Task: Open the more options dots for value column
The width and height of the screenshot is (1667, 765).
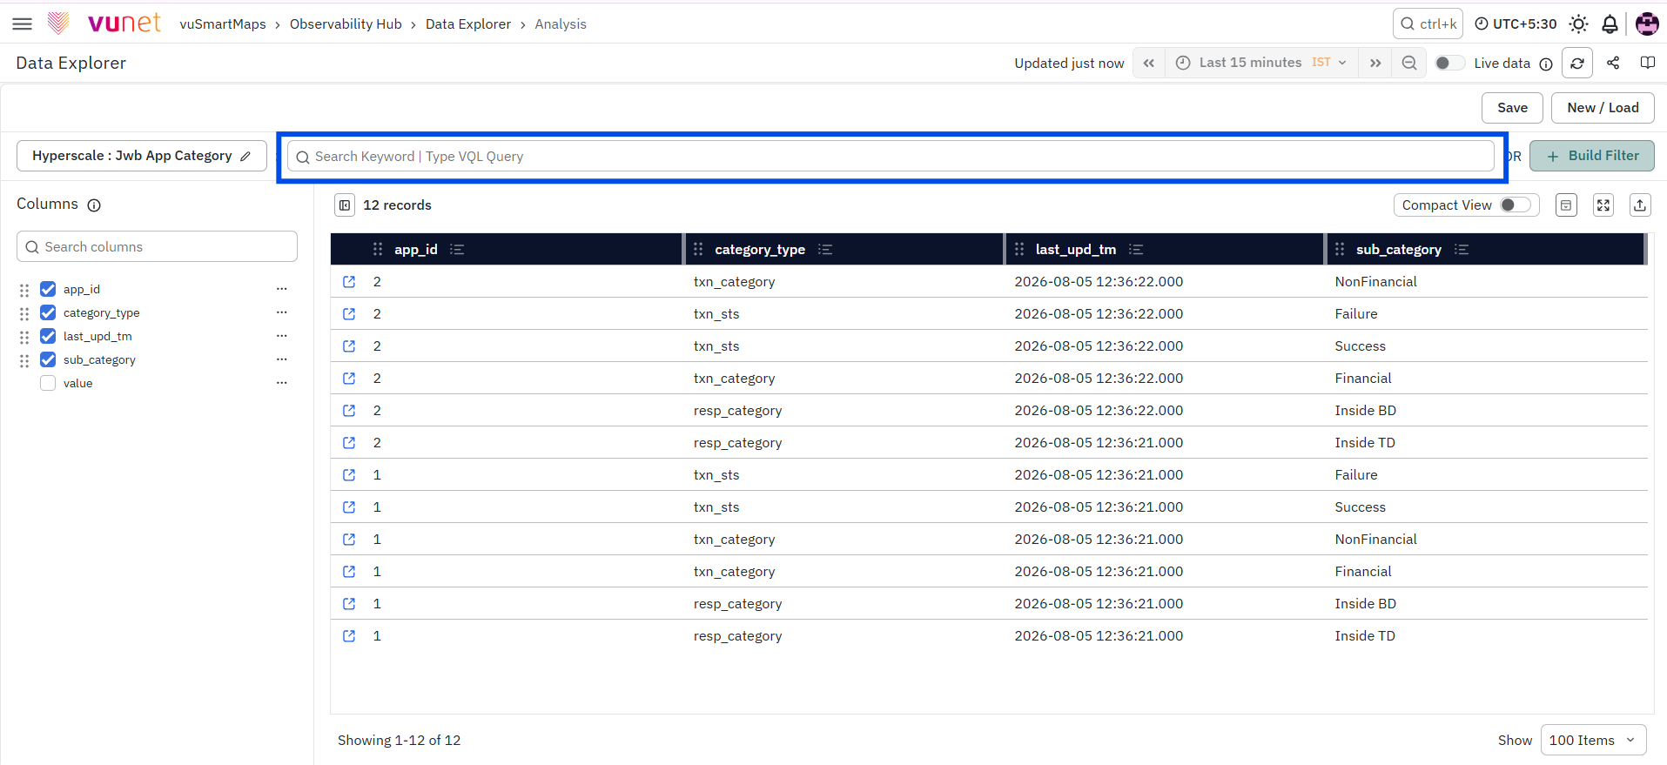Action: pos(281,382)
